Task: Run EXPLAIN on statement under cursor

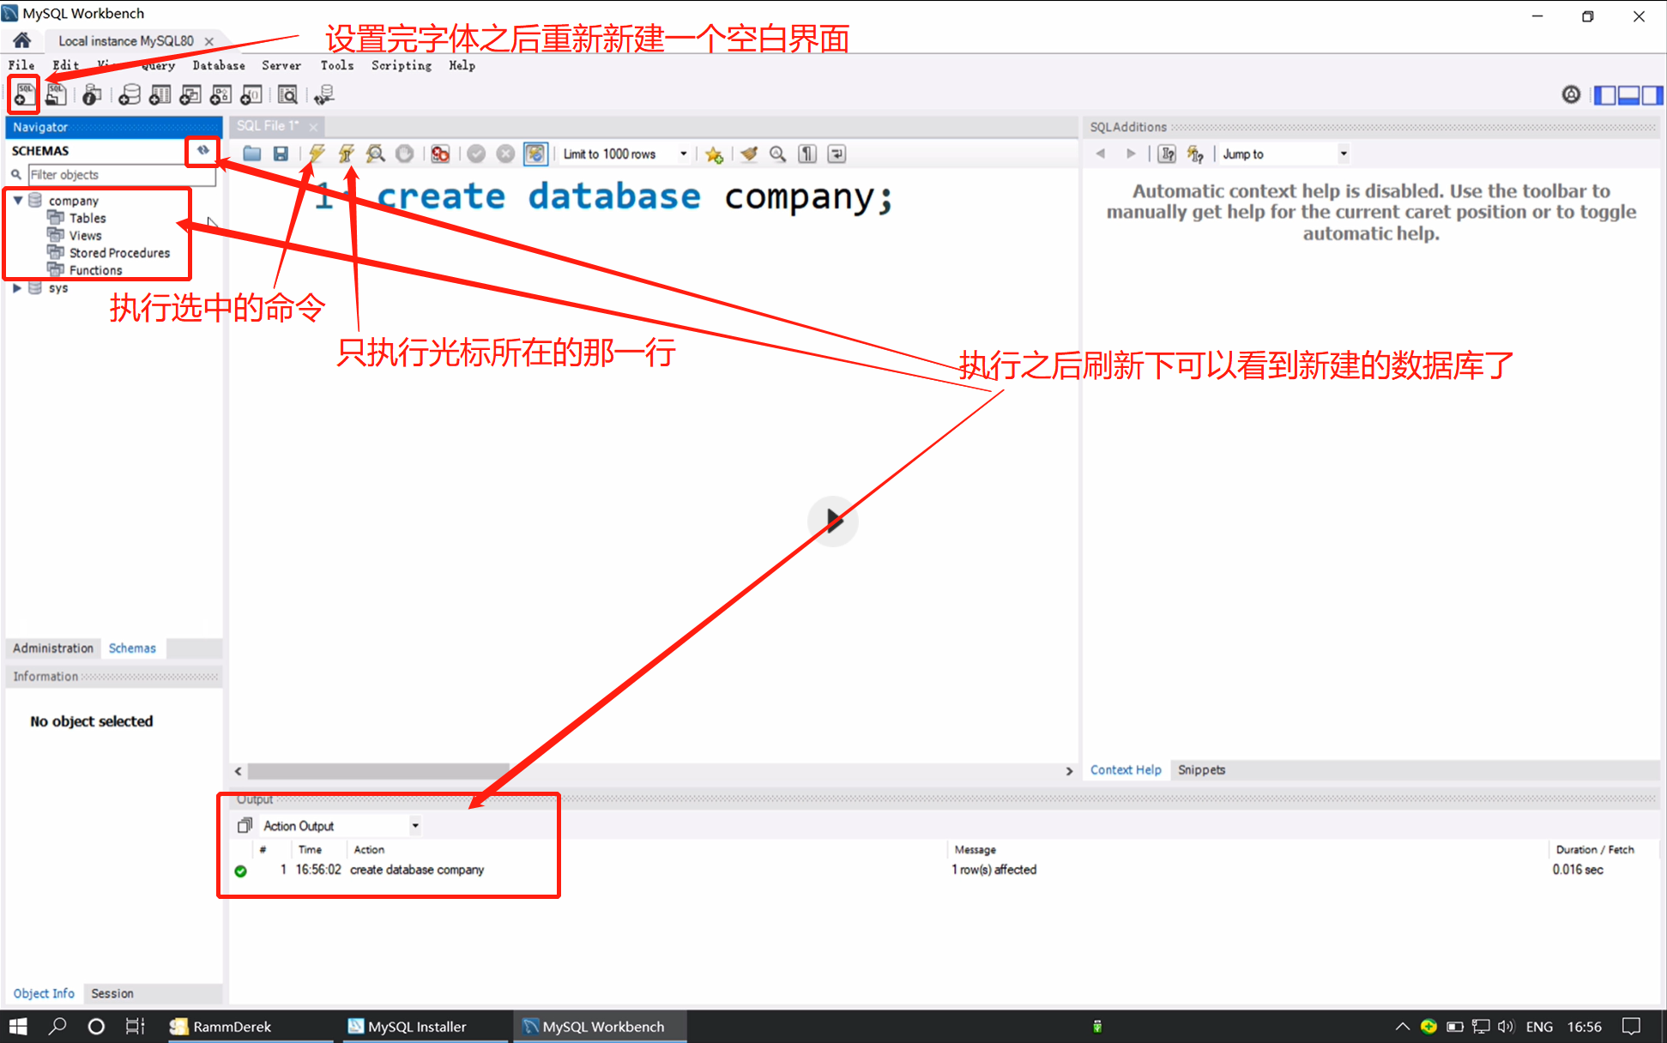Action: click(x=375, y=154)
